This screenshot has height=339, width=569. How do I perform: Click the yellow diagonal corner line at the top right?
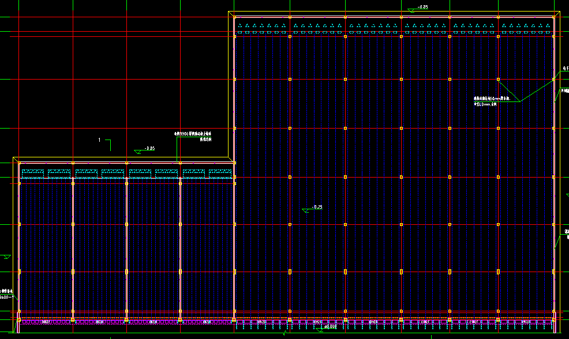tap(557, 14)
